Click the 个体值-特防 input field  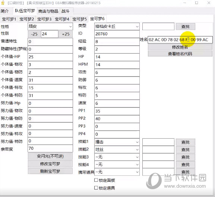tap(50, 96)
